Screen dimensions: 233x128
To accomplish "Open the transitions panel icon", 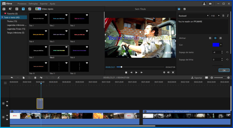I will [x=17, y=9].
